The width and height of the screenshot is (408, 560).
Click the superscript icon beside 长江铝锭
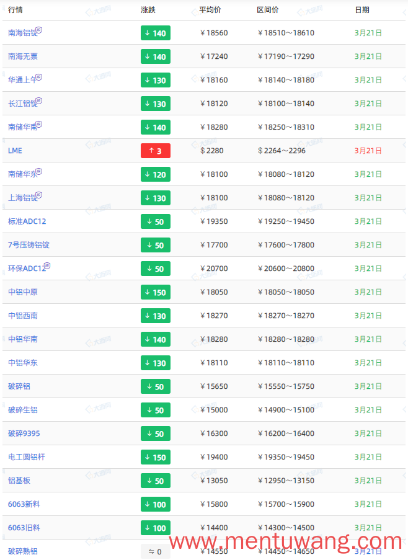(39, 100)
